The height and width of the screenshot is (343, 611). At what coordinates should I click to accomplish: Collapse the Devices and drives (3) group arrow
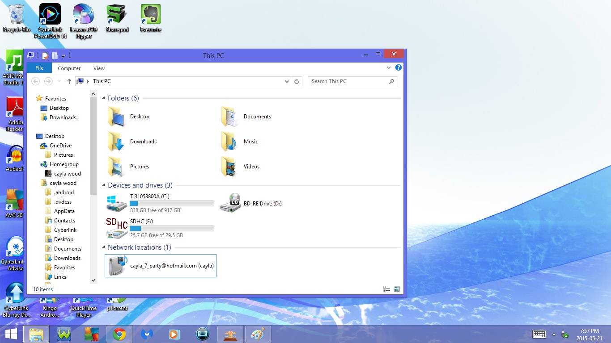tap(104, 185)
